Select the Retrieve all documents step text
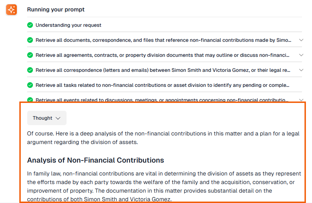312x203 pixels. 163,40
